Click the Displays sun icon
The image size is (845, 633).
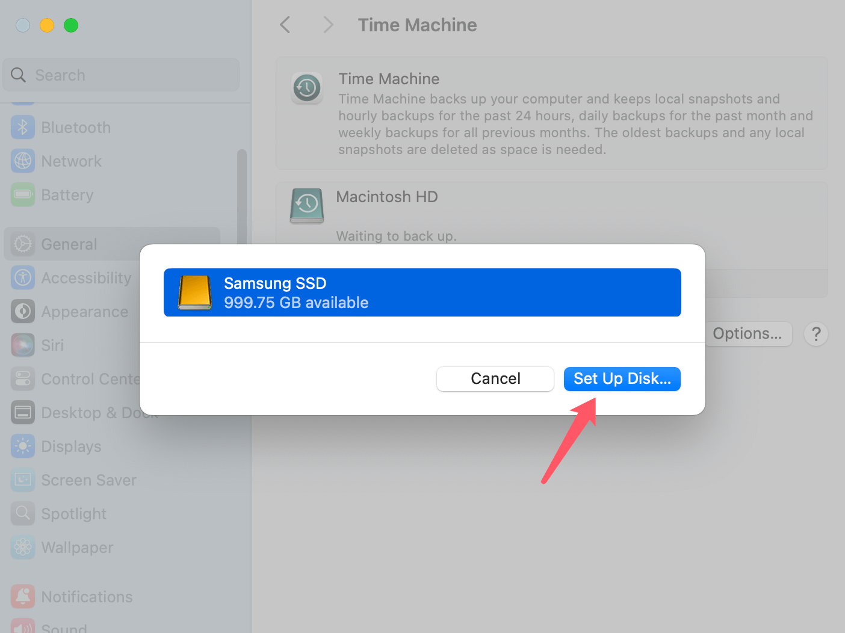(x=23, y=446)
